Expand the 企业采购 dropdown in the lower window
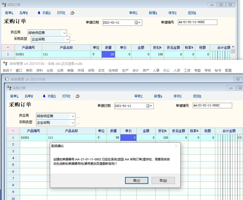Viewport: 243px width, 200px height. point(73,123)
